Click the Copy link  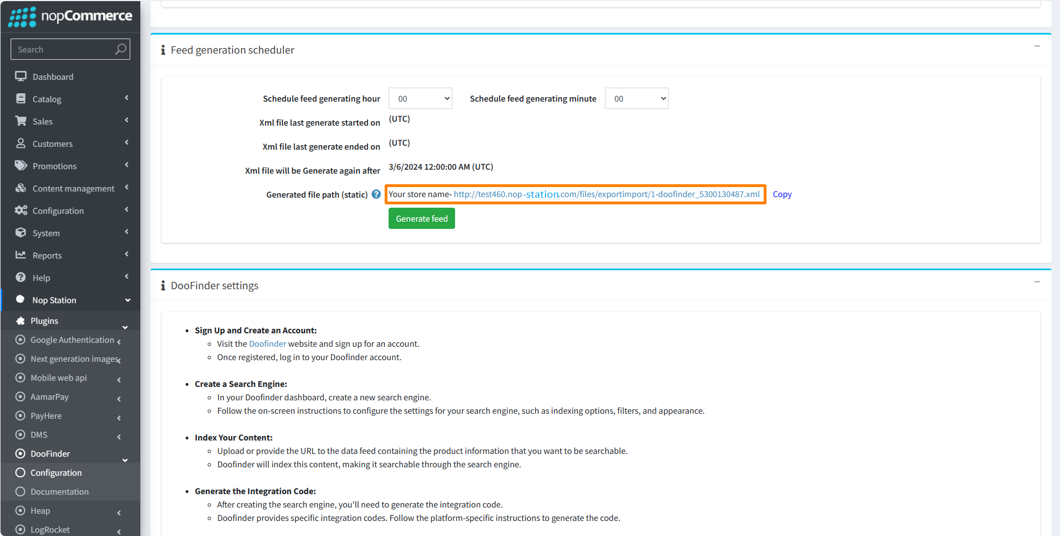[782, 194]
